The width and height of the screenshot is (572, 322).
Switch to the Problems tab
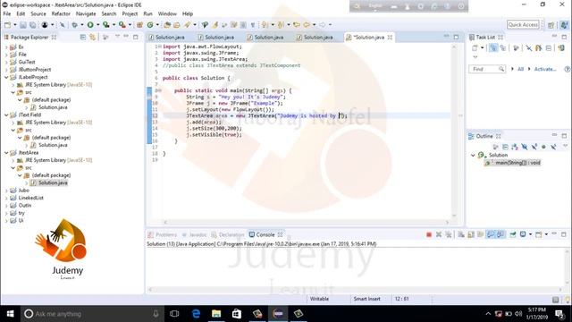[163, 234]
